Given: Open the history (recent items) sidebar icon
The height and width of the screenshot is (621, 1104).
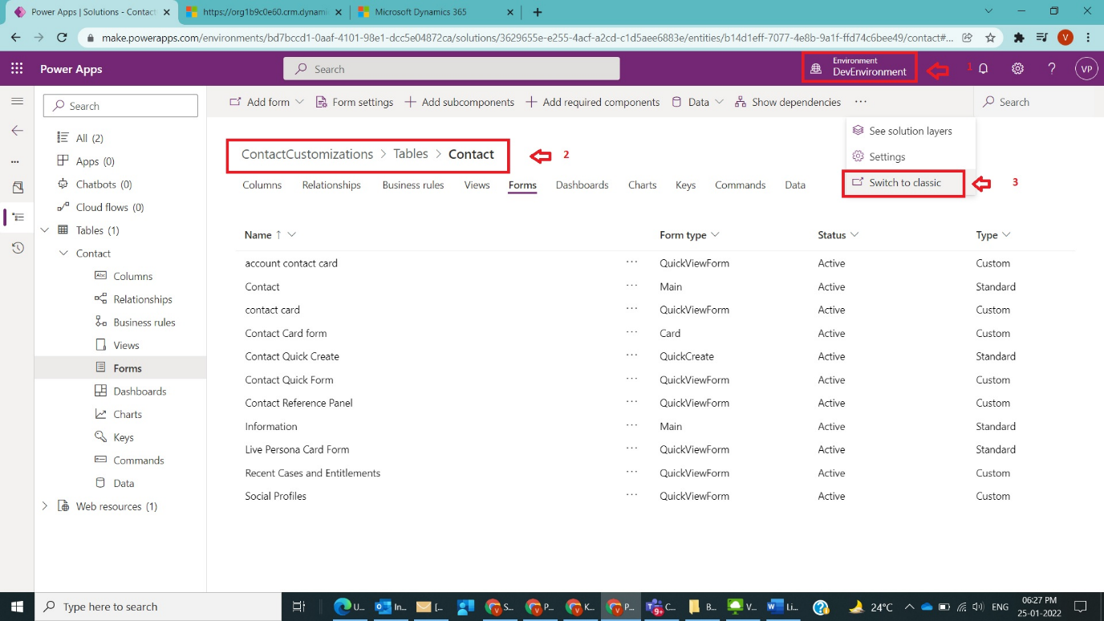Looking at the screenshot, I should pos(17,247).
